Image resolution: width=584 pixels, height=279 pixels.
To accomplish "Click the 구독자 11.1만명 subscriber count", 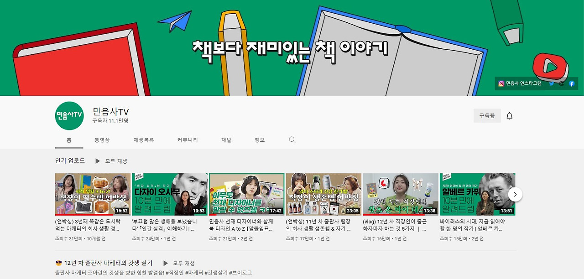I will pyautogui.click(x=110, y=121).
